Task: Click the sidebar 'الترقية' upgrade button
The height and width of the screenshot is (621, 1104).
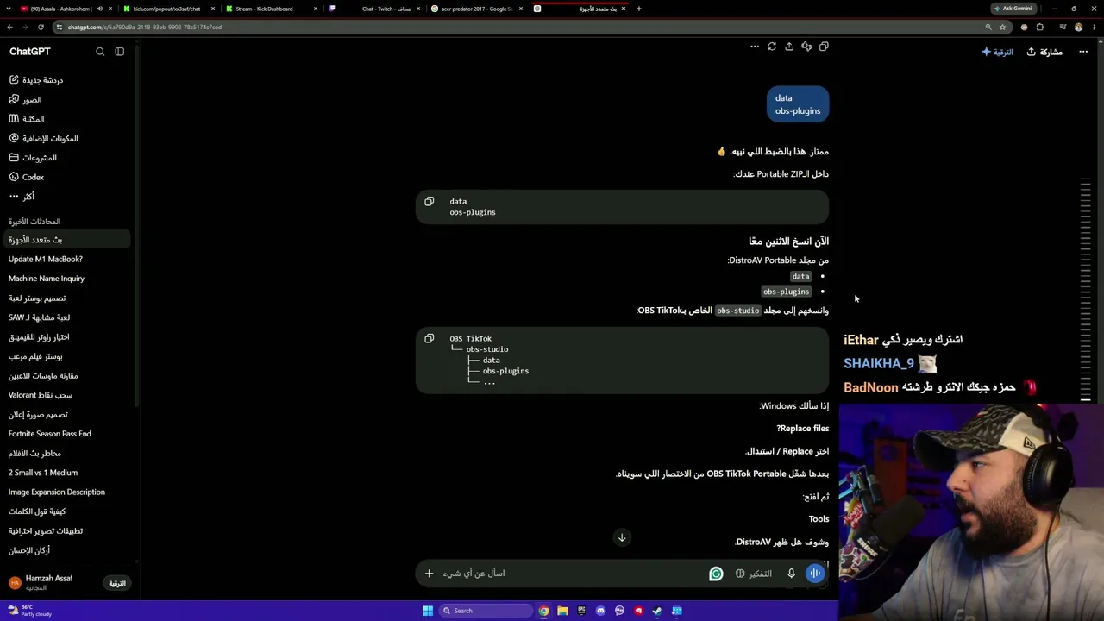Action: coord(117,583)
